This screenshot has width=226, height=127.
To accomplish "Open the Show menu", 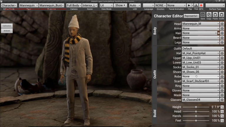I will coord(120,6).
